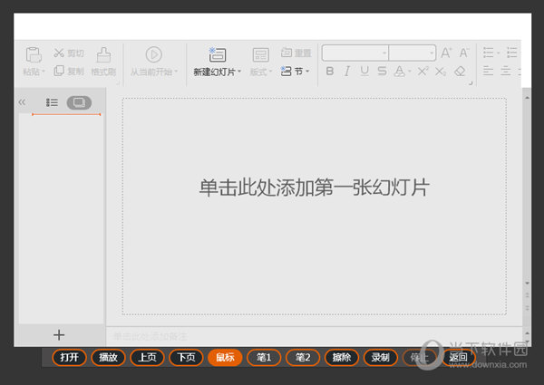Decrease font size with A- icon

(464, 53)
